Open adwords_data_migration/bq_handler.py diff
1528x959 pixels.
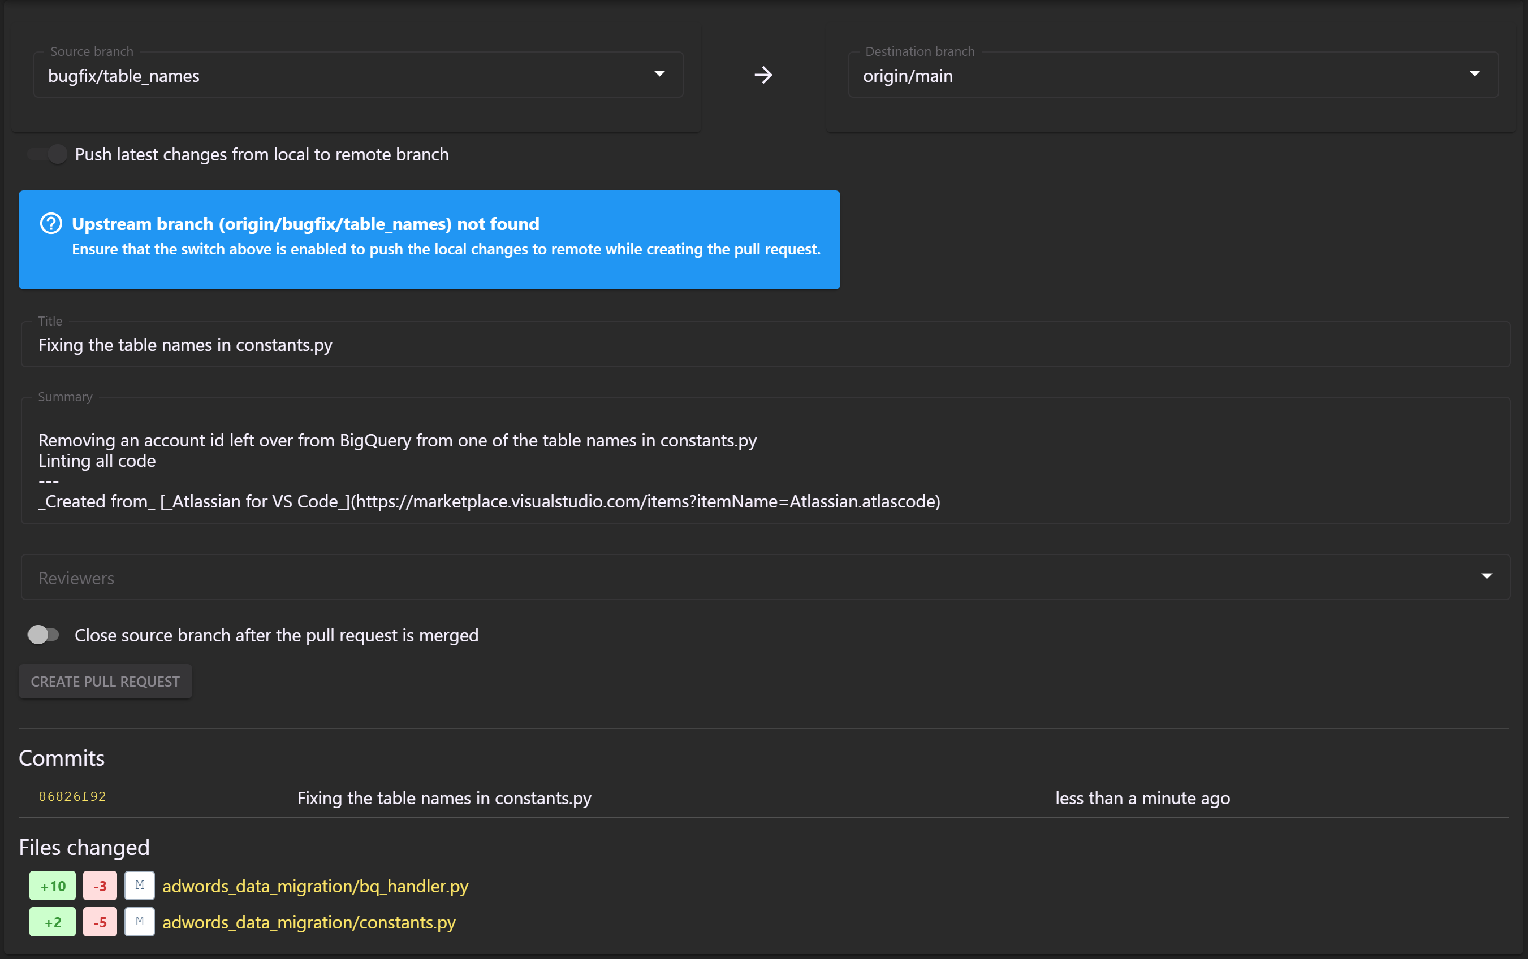click(316, 886)
